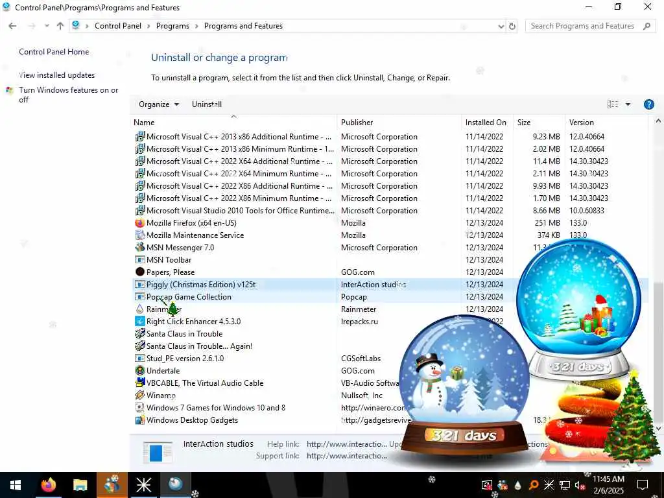Open Turn Windows features on or off
664x498 pixels.
pyautogui.click(x=68, y=95)
